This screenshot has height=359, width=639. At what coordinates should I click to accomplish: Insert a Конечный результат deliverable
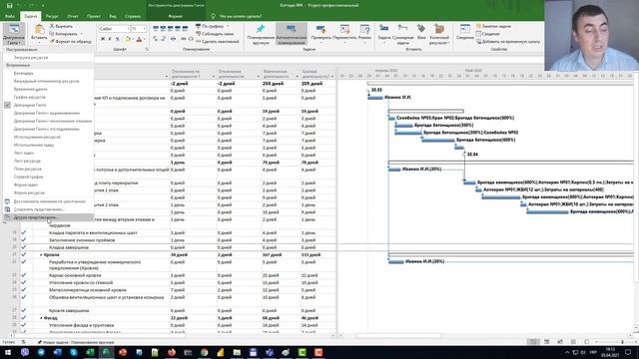coord(439,34)
